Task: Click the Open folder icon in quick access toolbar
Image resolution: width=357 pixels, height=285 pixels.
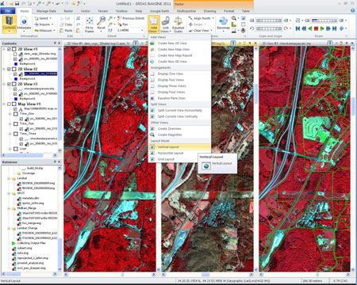Action: click(x=11, y=3)
